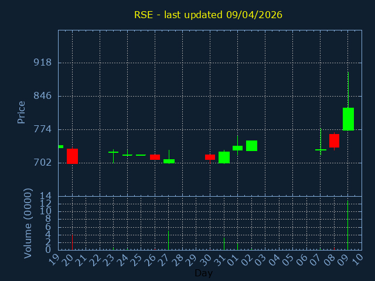Screen dimensions: 375x281
Task: Click the green volume bar on day 31
Action: 224,243
